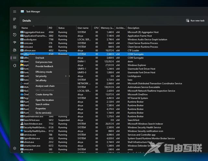The image size is (208, 161).
Task: Click the Suspended status of SearchHost
Action: [64, 120]
